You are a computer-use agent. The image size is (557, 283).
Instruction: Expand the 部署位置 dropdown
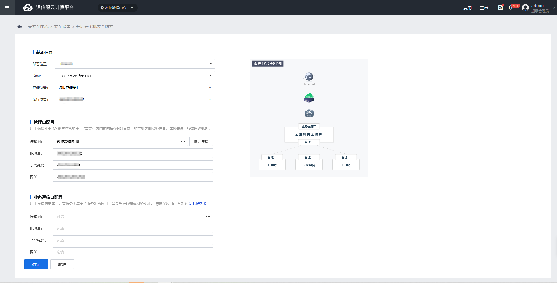point(210,64)
